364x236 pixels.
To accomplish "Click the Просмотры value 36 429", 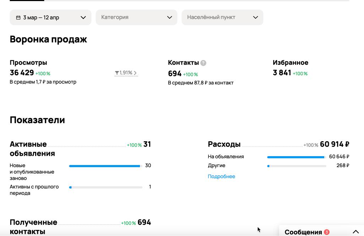I will tap(22, 73).
